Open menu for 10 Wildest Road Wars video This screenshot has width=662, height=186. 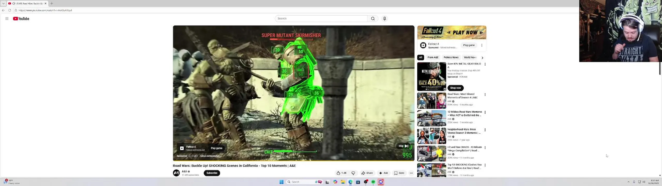pos(485,112)
